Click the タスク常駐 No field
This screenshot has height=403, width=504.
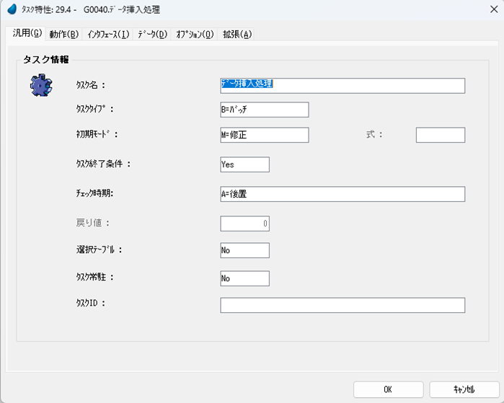tap(244, 278)
